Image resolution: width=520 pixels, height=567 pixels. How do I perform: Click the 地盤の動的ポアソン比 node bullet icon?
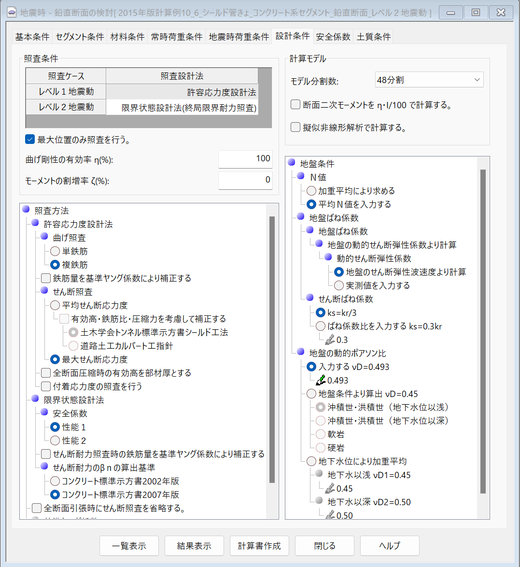click(301, 353)
